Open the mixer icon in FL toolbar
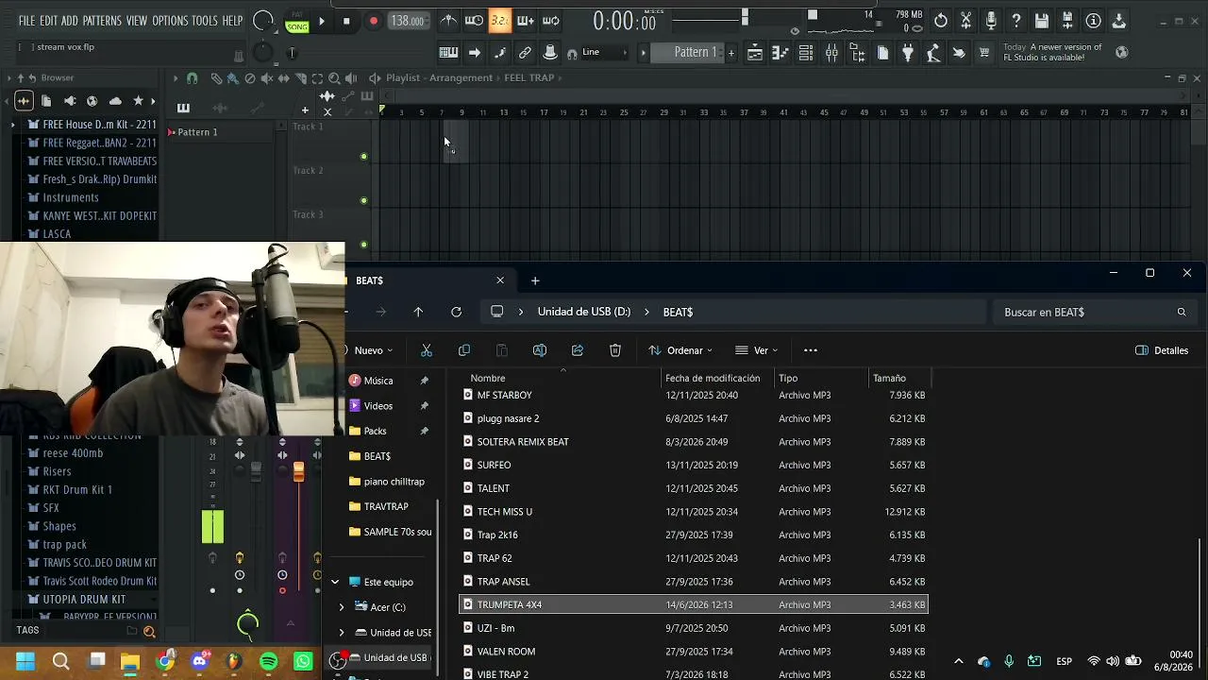This screenshot has width=1208, height=680. click(x=831, y=53)
